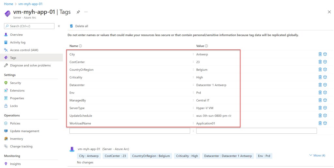The height and width of the screenshot is (168, 334).
Task: Open the ellipsis more options menu
Action: point(86,12)
